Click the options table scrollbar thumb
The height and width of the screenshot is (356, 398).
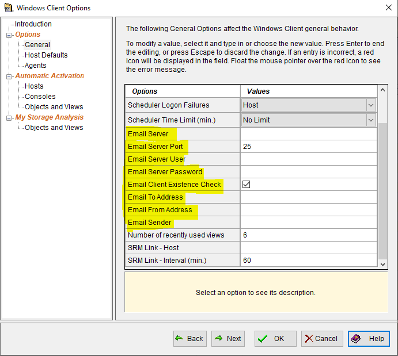coord(383,192)
